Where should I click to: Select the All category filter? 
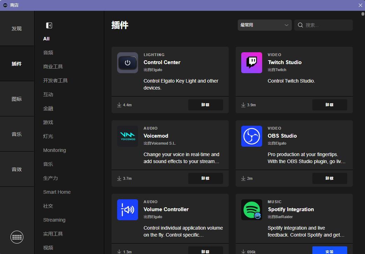[46, 39]
